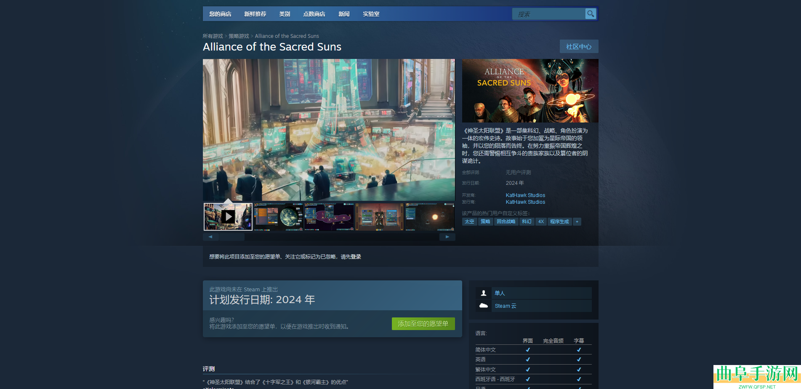
Task: Play the trailer video thumbnail
Action: point(228,217)
